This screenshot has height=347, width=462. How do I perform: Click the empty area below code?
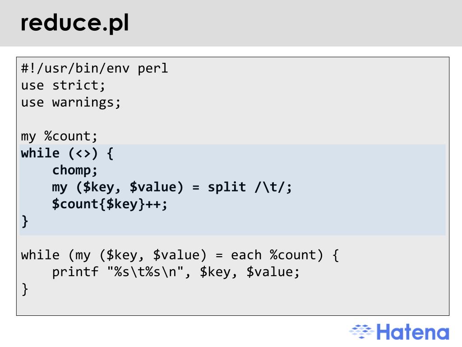[233, 305]
